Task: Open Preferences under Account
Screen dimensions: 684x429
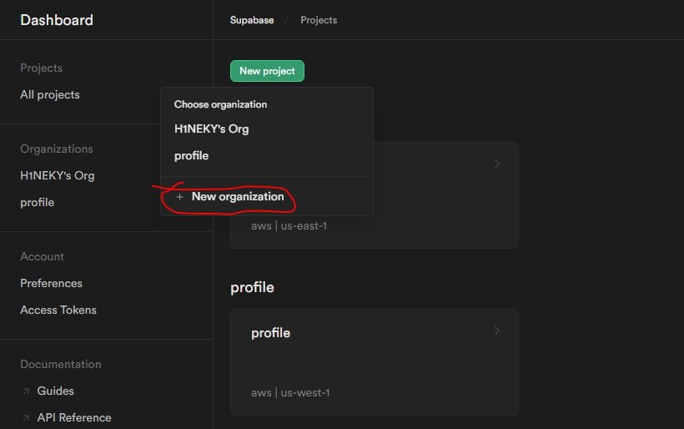Action: pyautogui.click(x=51, y=283)
